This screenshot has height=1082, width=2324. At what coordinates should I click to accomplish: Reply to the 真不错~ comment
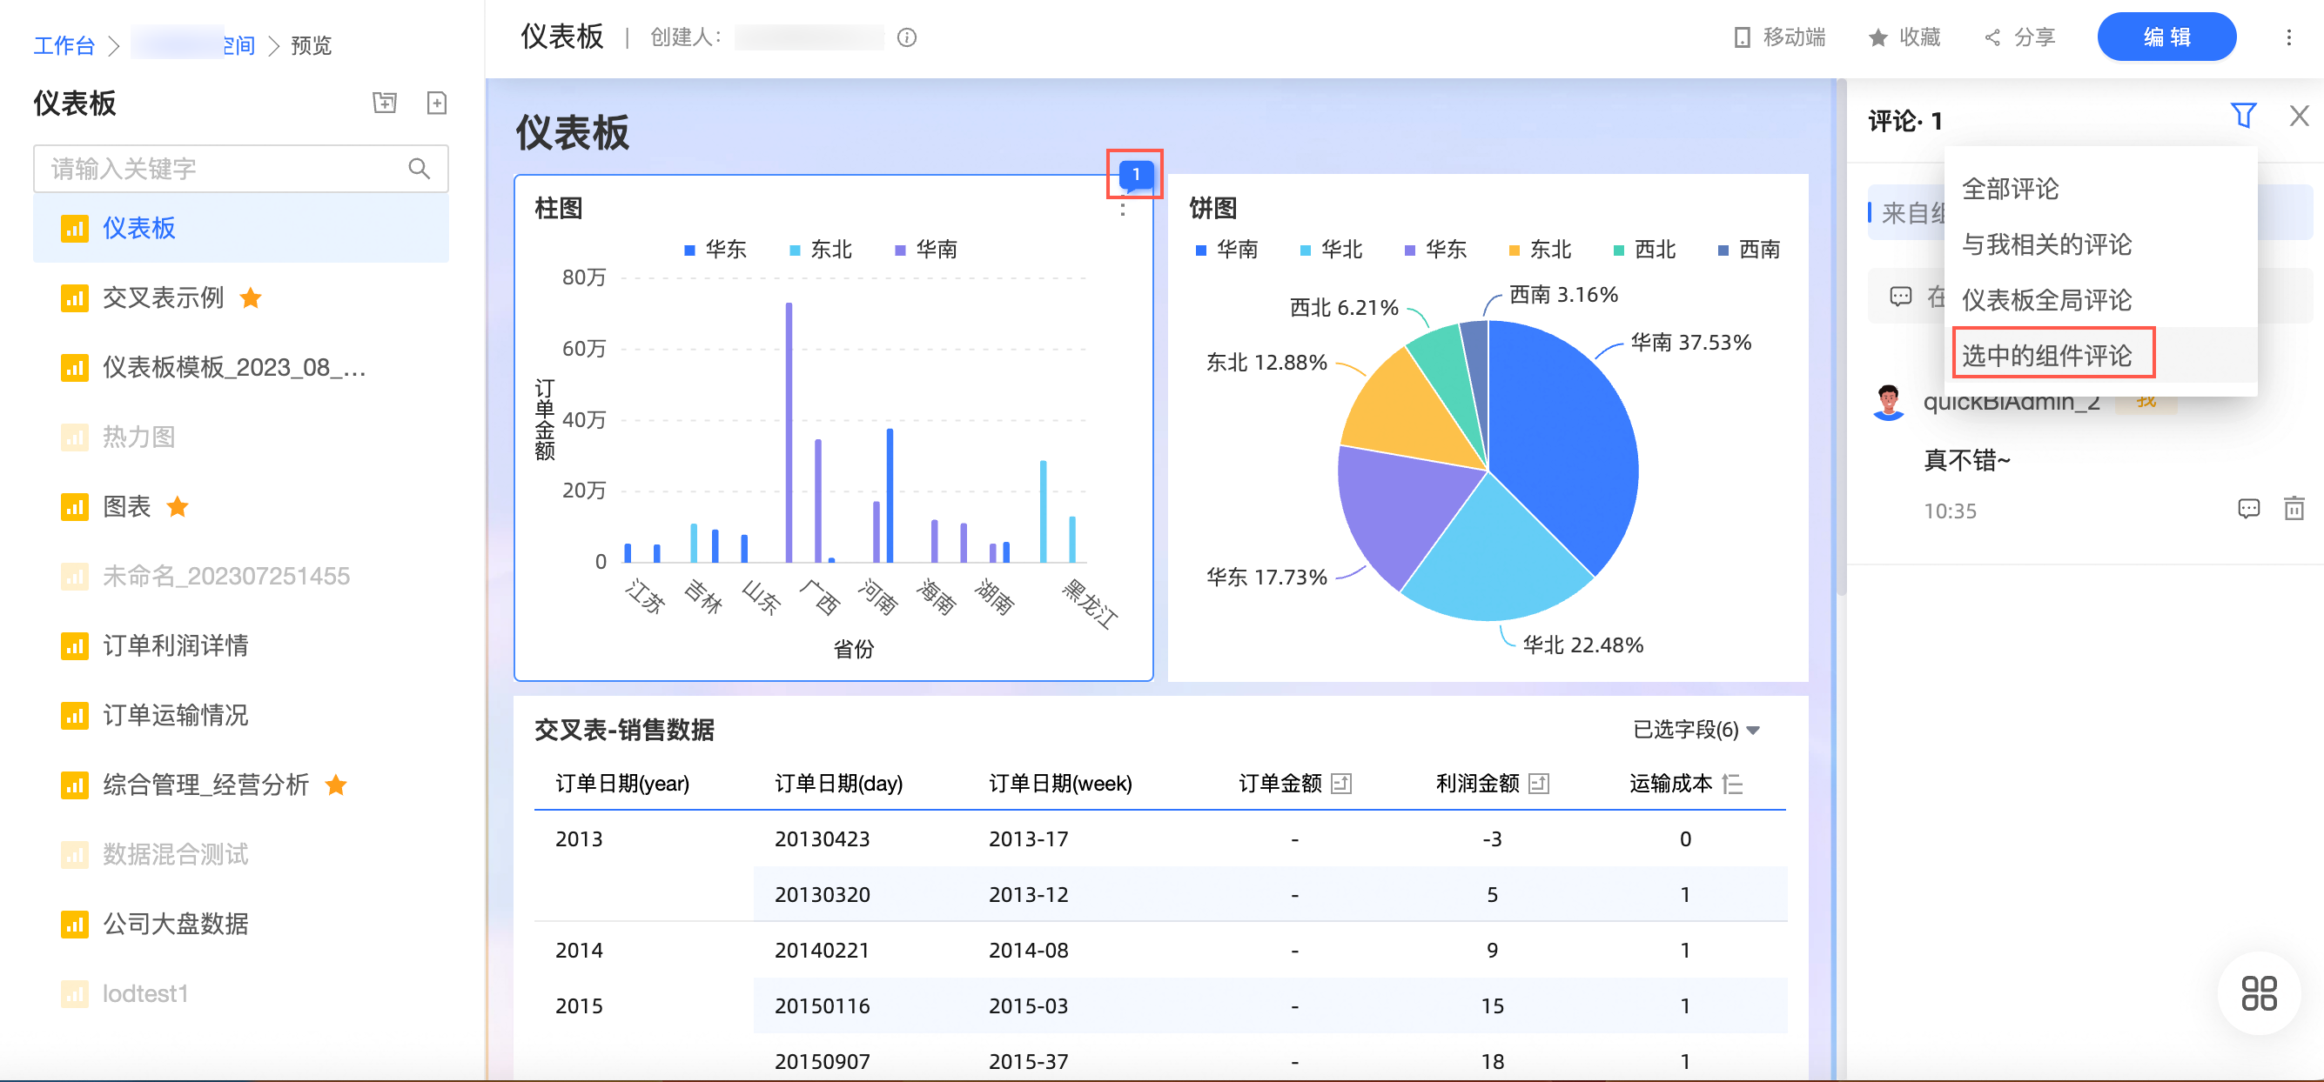tap(2248, 510)
